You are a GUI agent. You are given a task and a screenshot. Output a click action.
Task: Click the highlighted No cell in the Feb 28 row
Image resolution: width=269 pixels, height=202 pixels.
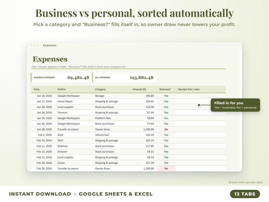coord(166,168)
